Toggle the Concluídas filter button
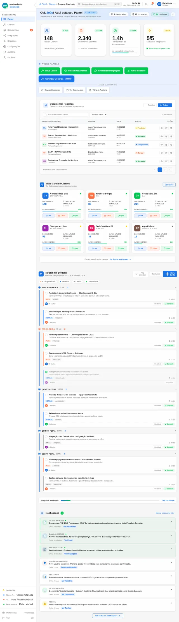This screenshot has width=179, height=622. (156, 274)
